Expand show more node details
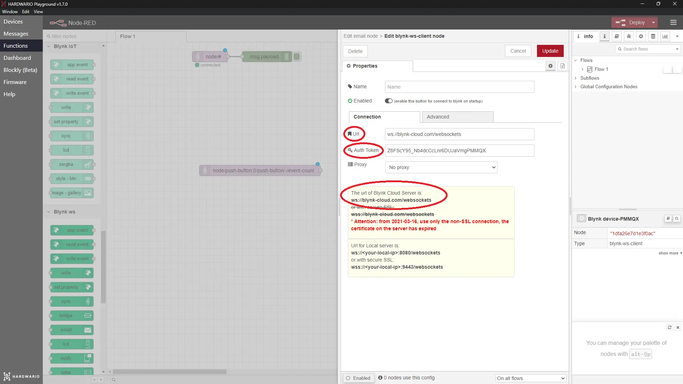 pos(670,253)
